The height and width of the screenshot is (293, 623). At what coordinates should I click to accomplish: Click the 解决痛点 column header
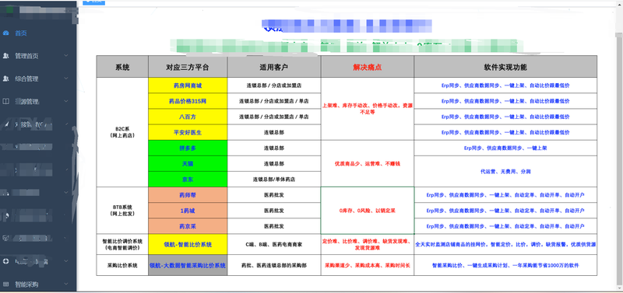(368, 67)
